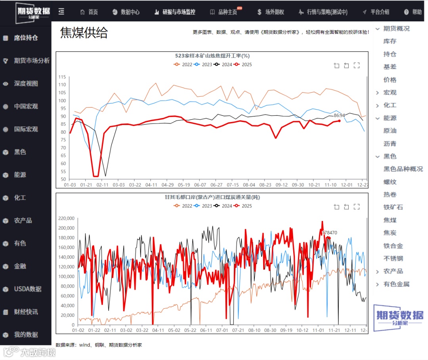The image size is (428, 360).
Task: Toggle 2022 series in 开工率 chart legend
Action: (x=183, y=65)
